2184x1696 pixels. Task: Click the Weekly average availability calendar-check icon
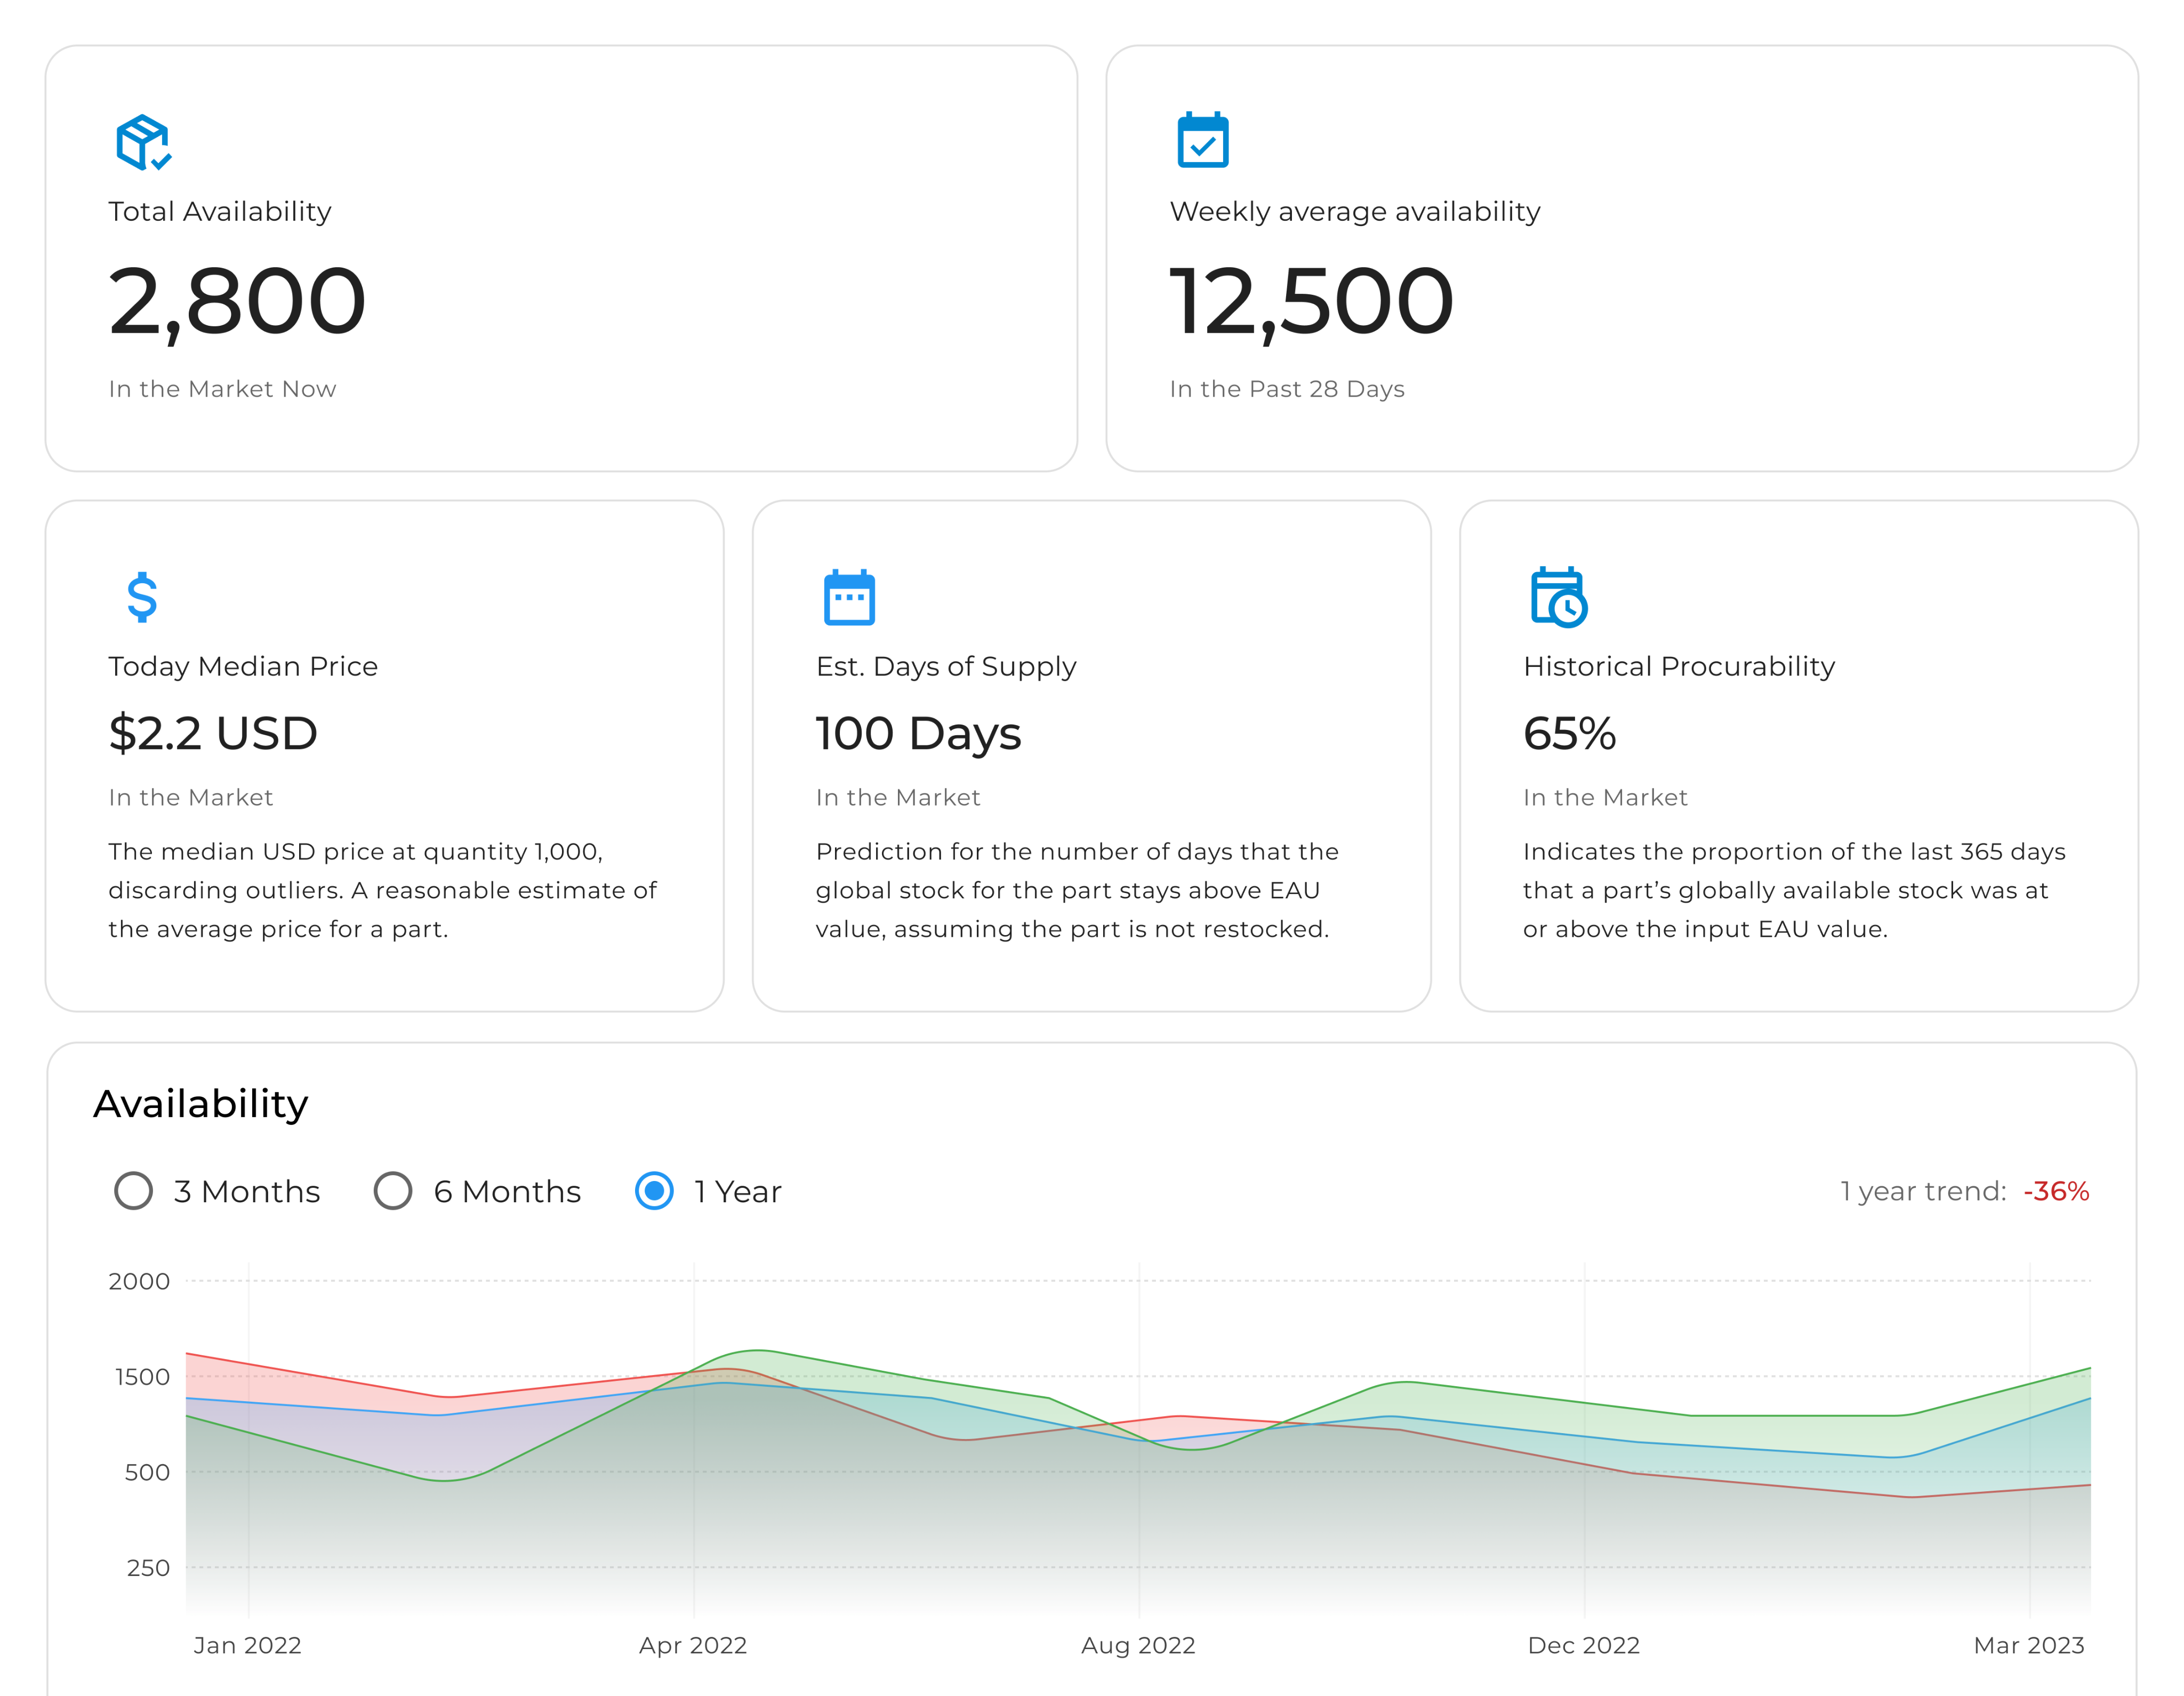point(1202,140)
